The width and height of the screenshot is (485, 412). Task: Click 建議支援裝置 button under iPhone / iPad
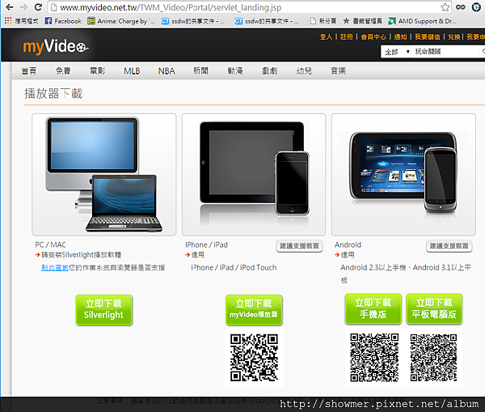(x=299, y=246)
